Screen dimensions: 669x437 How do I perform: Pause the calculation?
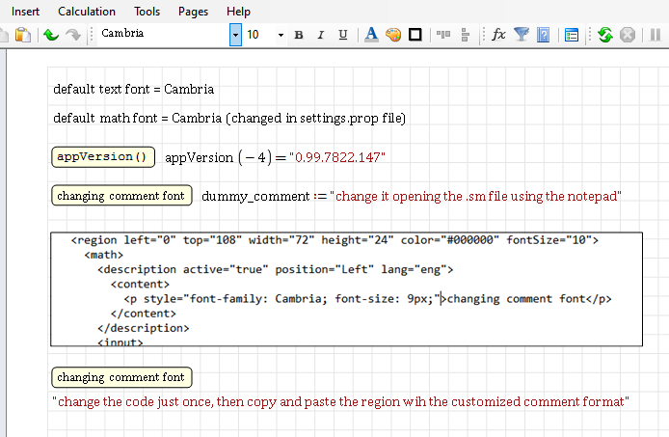pos(655,35)
